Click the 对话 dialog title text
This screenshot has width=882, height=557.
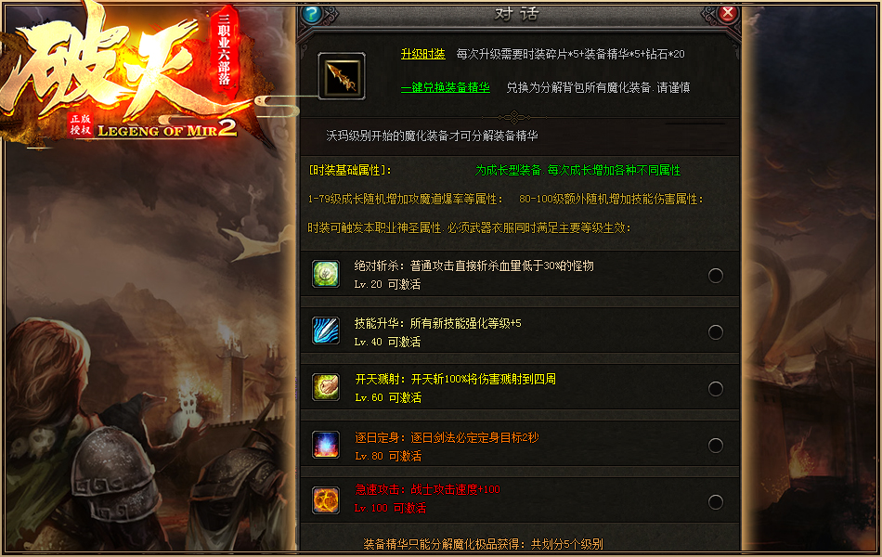516,14
